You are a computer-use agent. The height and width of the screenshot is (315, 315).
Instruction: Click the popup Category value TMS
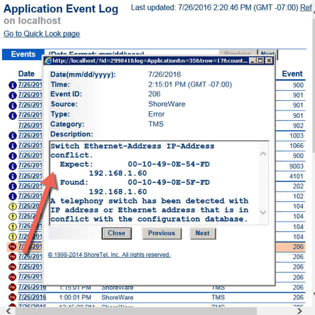pyautogui.click(x=156, y=124)
